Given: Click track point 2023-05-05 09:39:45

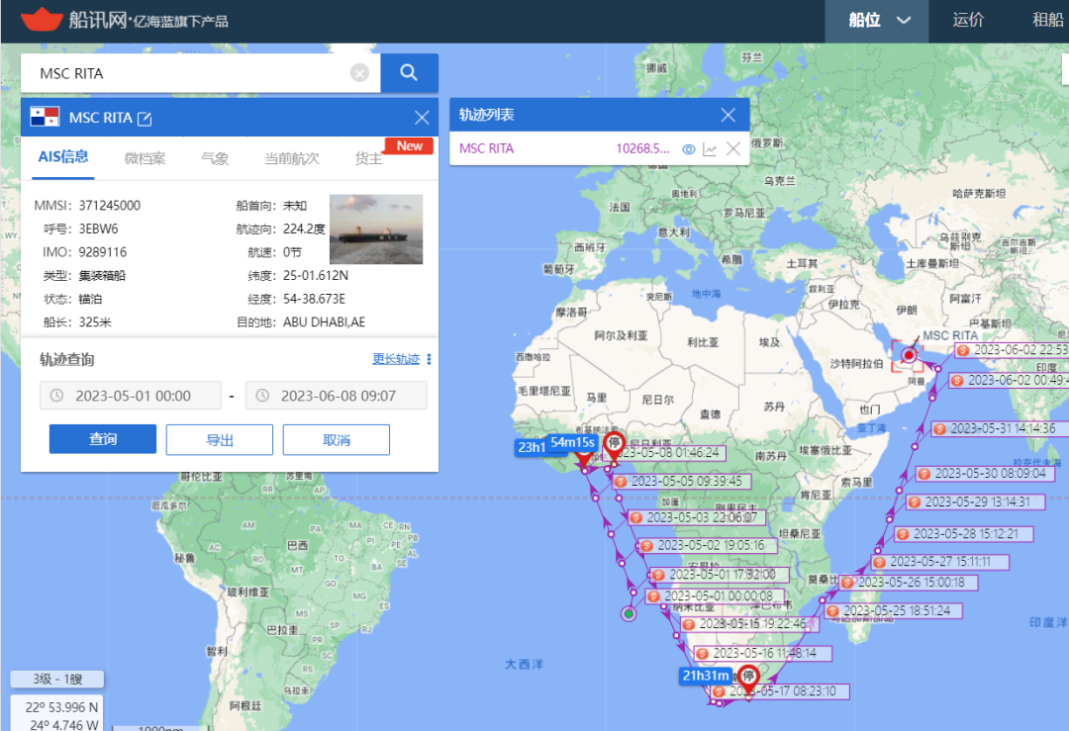Looking at the screenshot, I should pyautogui.click(x=682, y=481).
